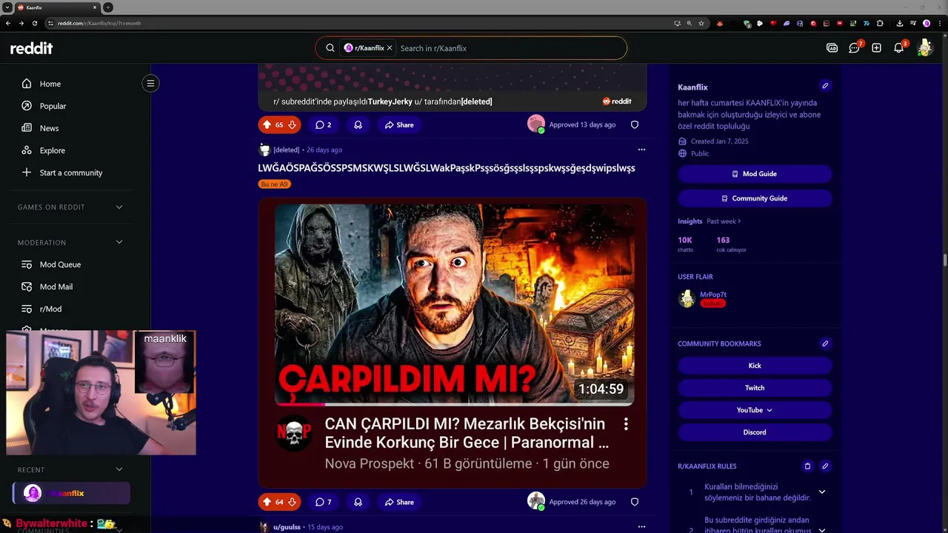The image size is (948, 533).
Task: Give award on the 65-point post
Action: 358,125
